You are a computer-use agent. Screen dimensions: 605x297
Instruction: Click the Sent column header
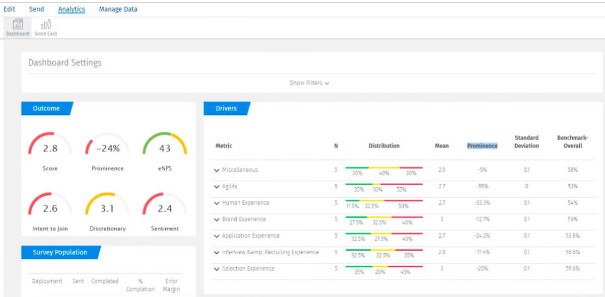pos(78,281)
